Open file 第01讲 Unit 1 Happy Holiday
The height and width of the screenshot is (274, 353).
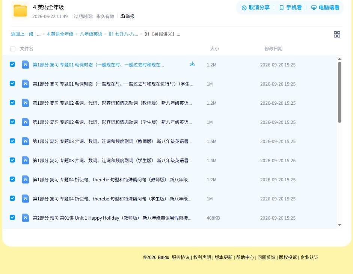point(112,218)
